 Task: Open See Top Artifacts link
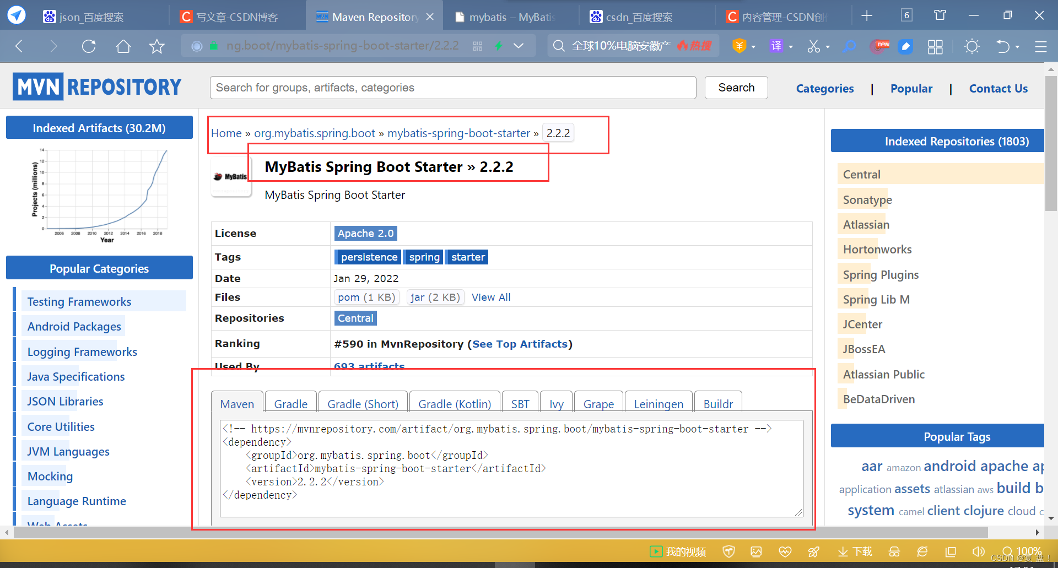[520, 344]
